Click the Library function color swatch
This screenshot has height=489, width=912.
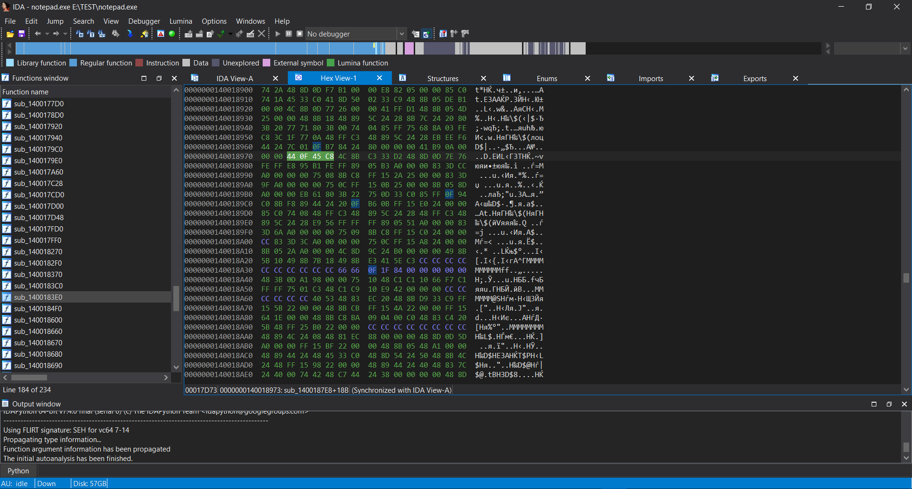10,63
